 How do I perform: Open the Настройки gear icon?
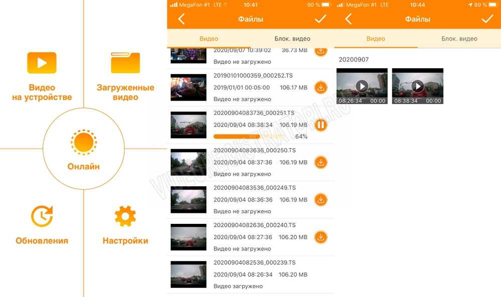click(x=125, y=216)
